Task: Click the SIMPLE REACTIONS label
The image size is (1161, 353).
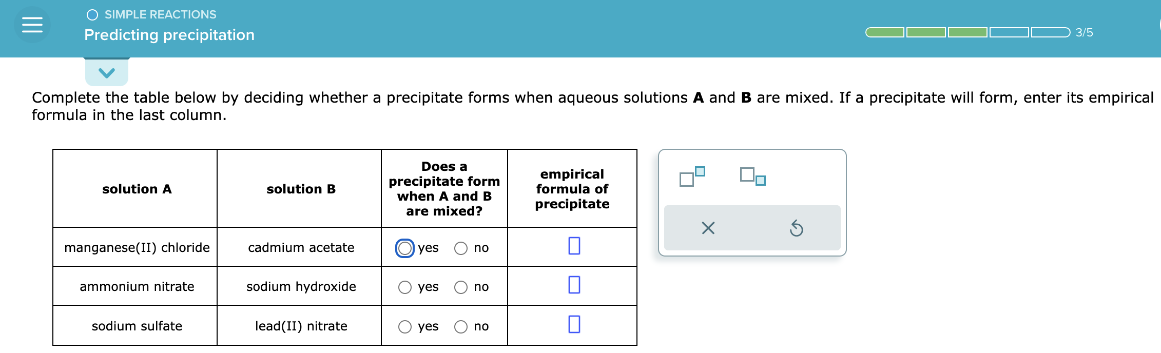Action: tap(160, 15)
